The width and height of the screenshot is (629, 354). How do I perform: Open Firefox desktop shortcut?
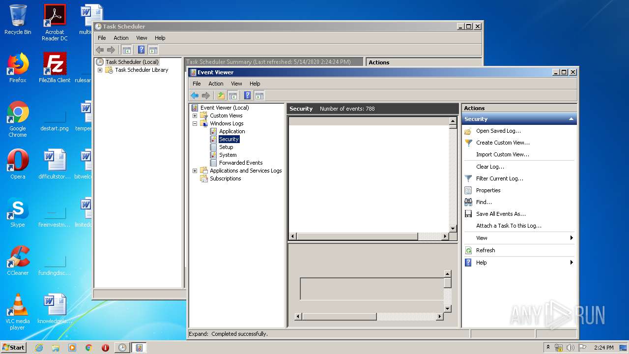tap(18, 68)
